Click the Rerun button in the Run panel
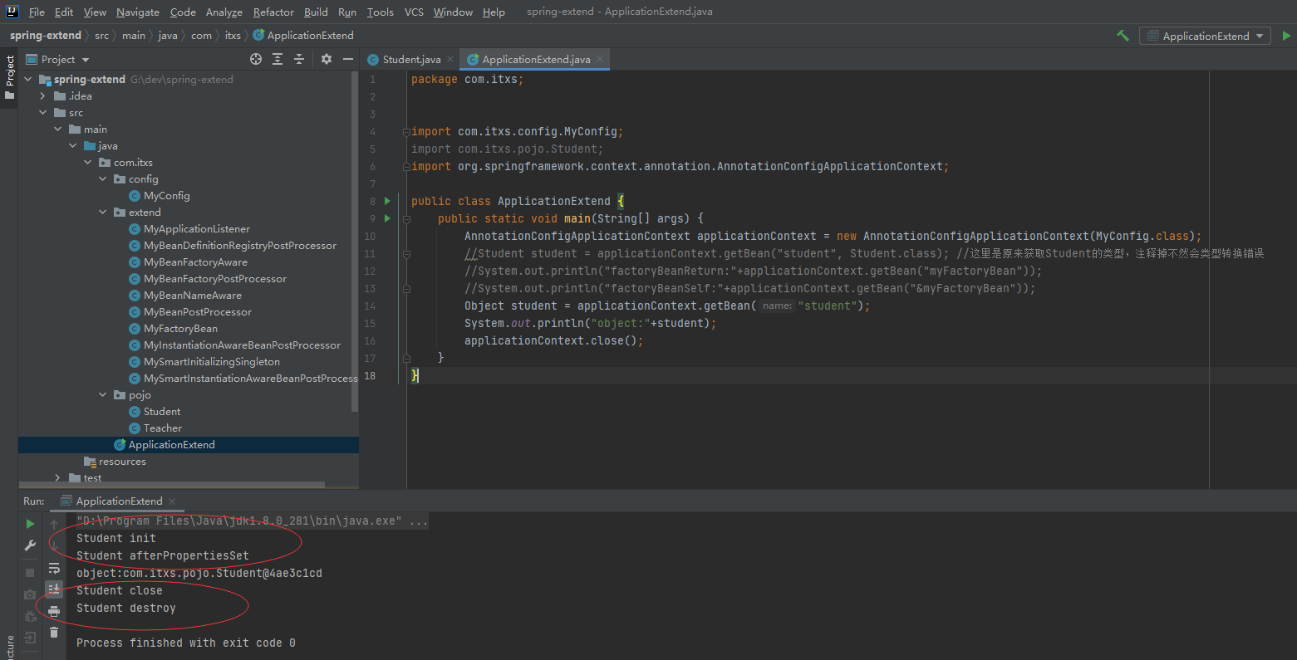Image resolution: width=1297 pixels, height=660 pixels. [x=30, y=524]
